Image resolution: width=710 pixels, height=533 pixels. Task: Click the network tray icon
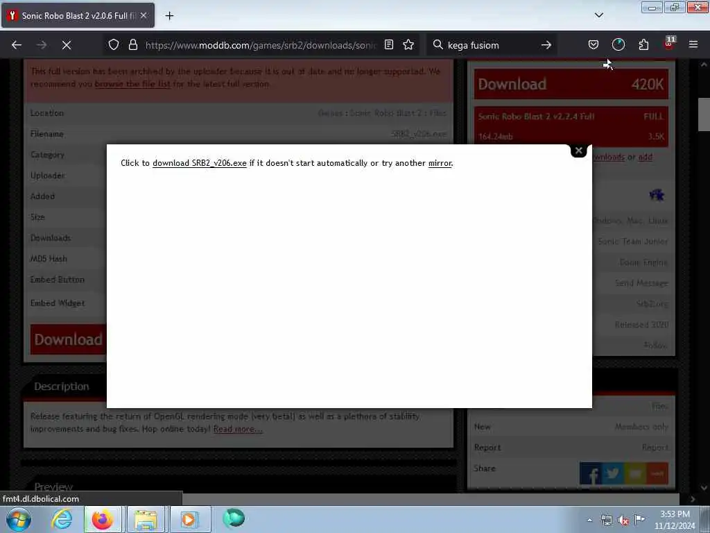pyautogui.click(x=606, y=521)
